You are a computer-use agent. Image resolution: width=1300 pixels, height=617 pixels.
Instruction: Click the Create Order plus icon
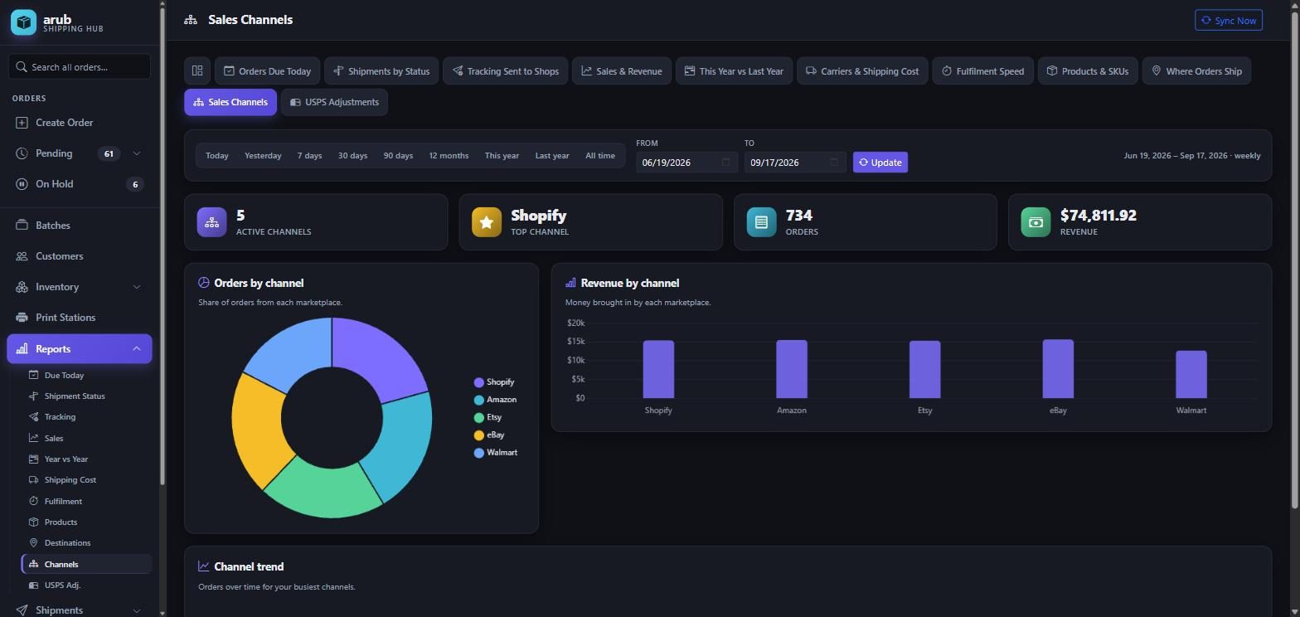[x=22, y=123]
